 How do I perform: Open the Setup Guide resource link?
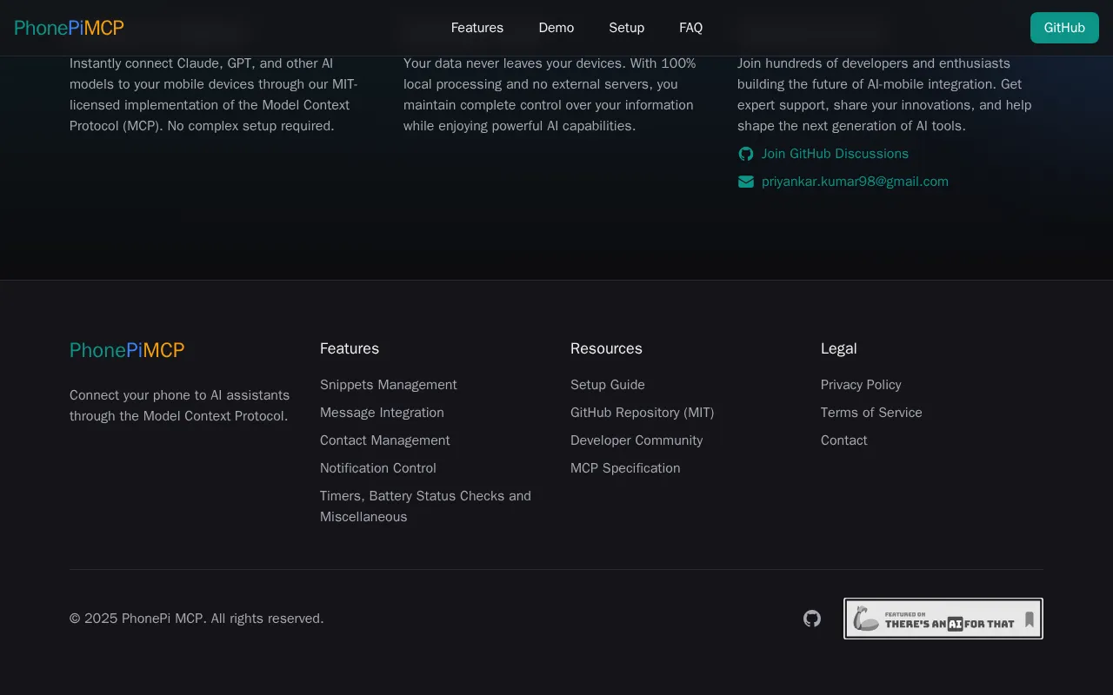tap(608, 385)
